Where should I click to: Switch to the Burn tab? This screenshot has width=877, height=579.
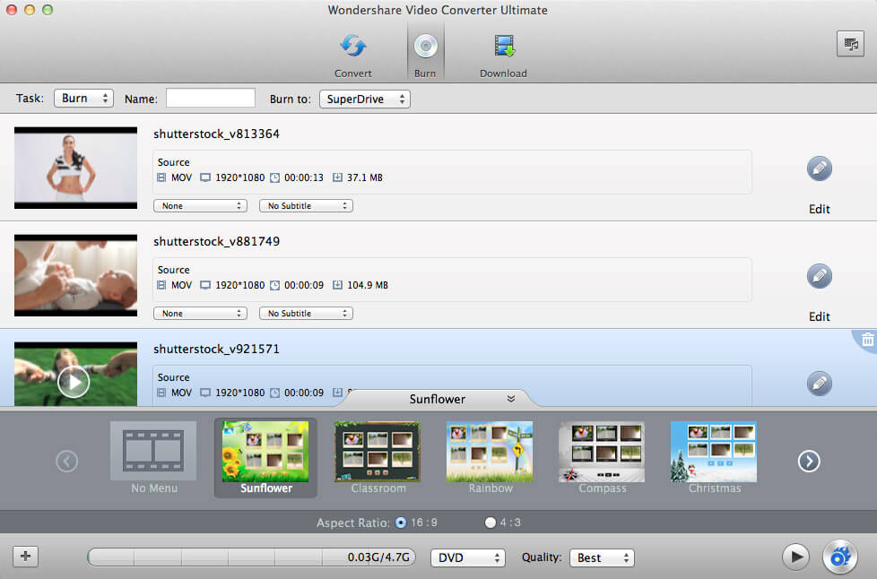[425, 52]
